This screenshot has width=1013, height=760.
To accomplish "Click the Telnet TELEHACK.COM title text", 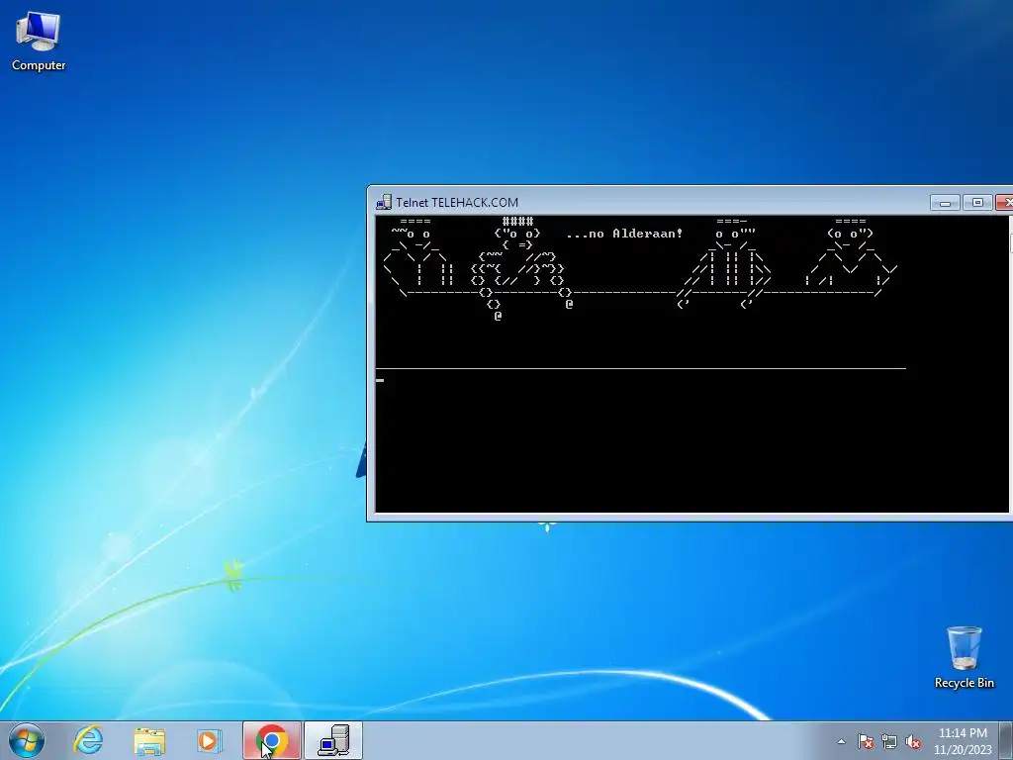I will (457, 202).
